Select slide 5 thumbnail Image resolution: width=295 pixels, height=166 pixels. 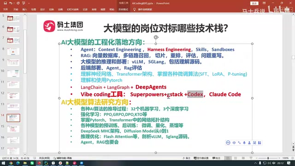(13, 18)
